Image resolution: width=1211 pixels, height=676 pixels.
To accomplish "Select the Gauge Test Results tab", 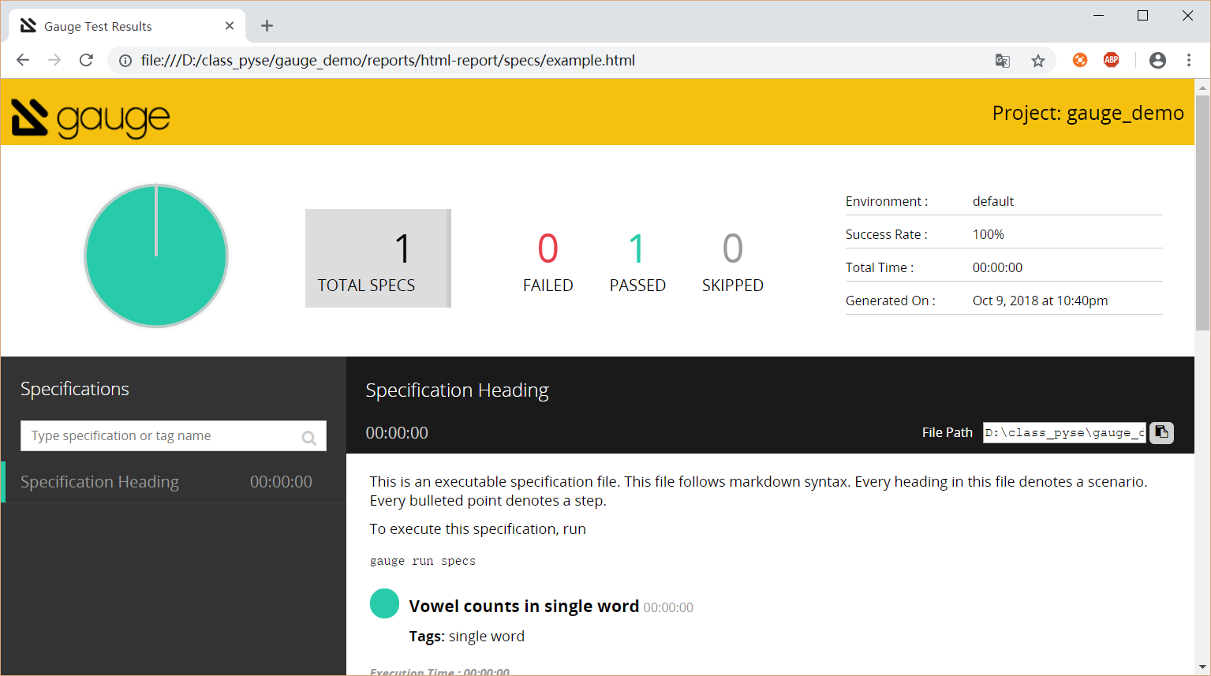I will click(x=127, y=26).
